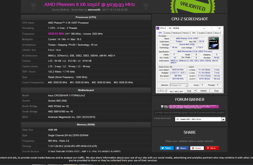Click the trophy icon in forum banner
Image resolution: width=253 pixels, height=165 pixels.
162,107
